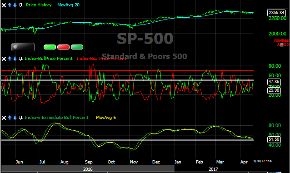
Task: Click the 2250.00 price axis label
Action: click(x=277, y=19)
